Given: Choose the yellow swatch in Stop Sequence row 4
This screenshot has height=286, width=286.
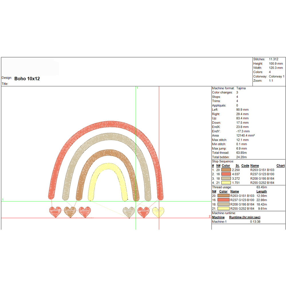Looking at the screenshot, I should pyautogui.click(x=226, y=183).
